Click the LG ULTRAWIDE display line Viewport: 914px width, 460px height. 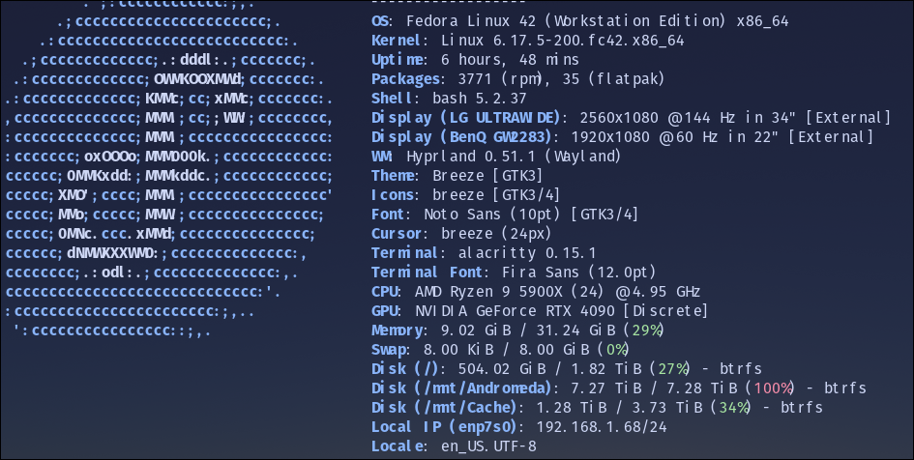[632, 118]
